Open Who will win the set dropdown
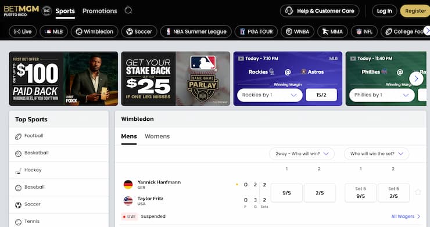Screen dimensions: 430x227 coord(377,154)
